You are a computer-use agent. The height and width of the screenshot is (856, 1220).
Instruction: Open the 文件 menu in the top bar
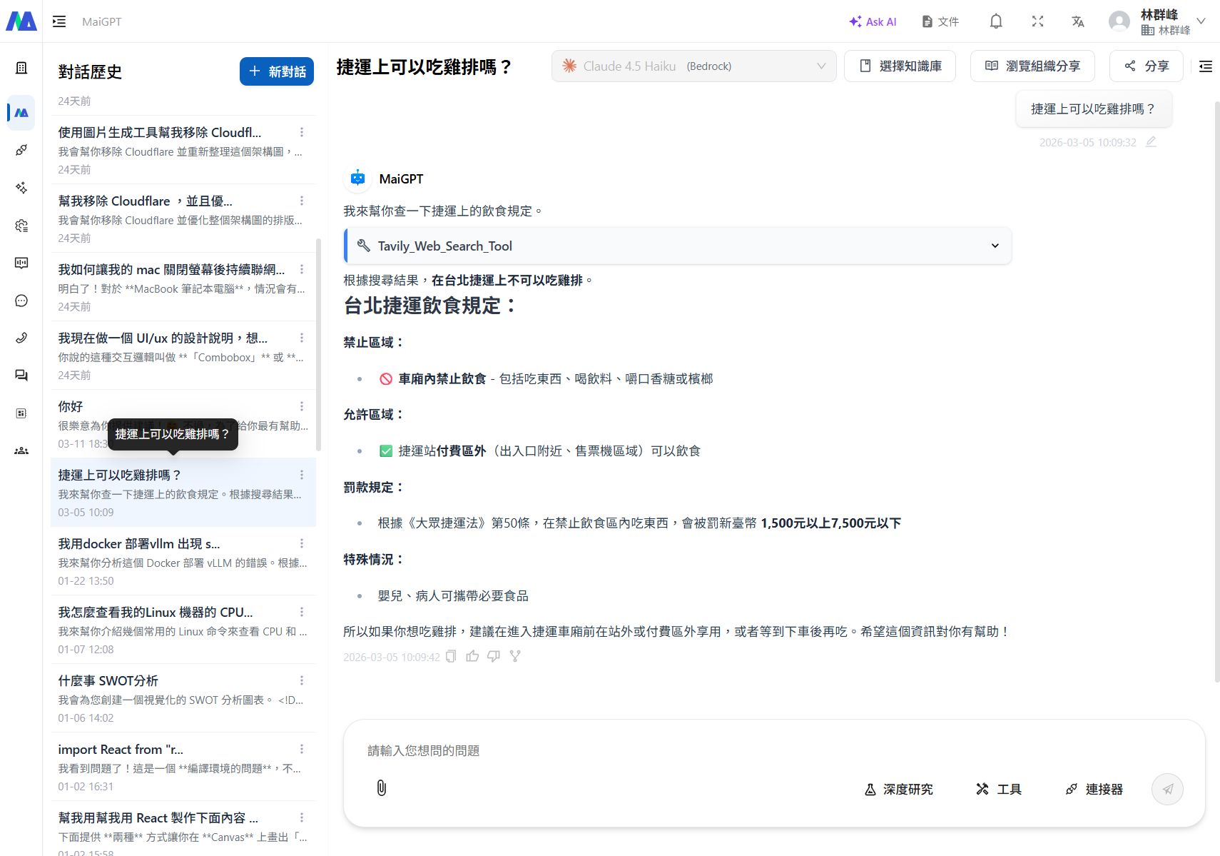[940, 21]
